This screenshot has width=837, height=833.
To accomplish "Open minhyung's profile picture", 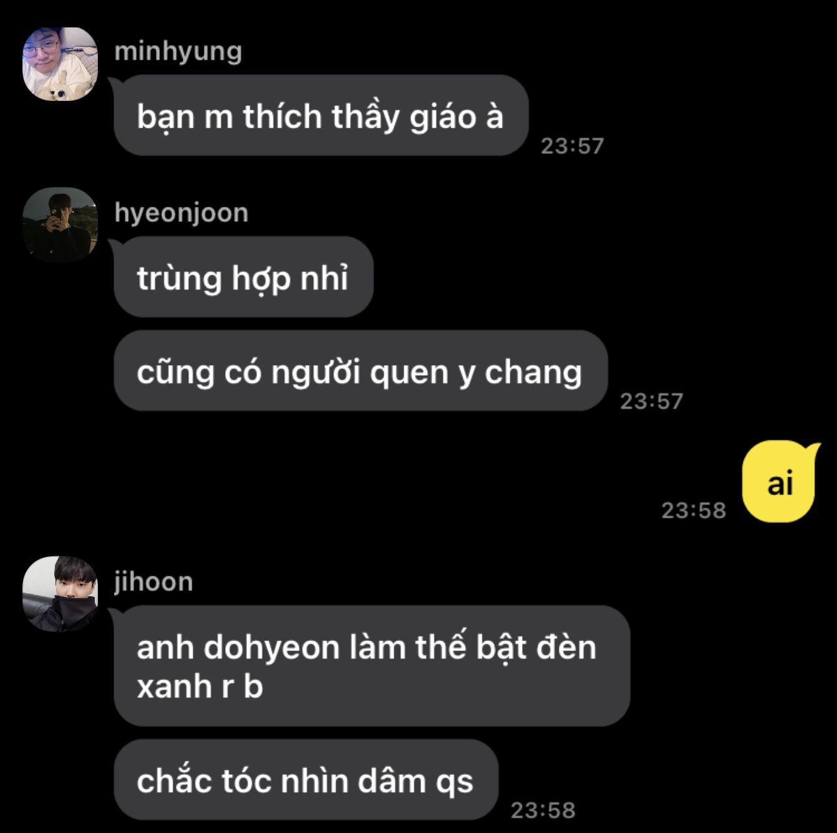I will click(60, 64).
